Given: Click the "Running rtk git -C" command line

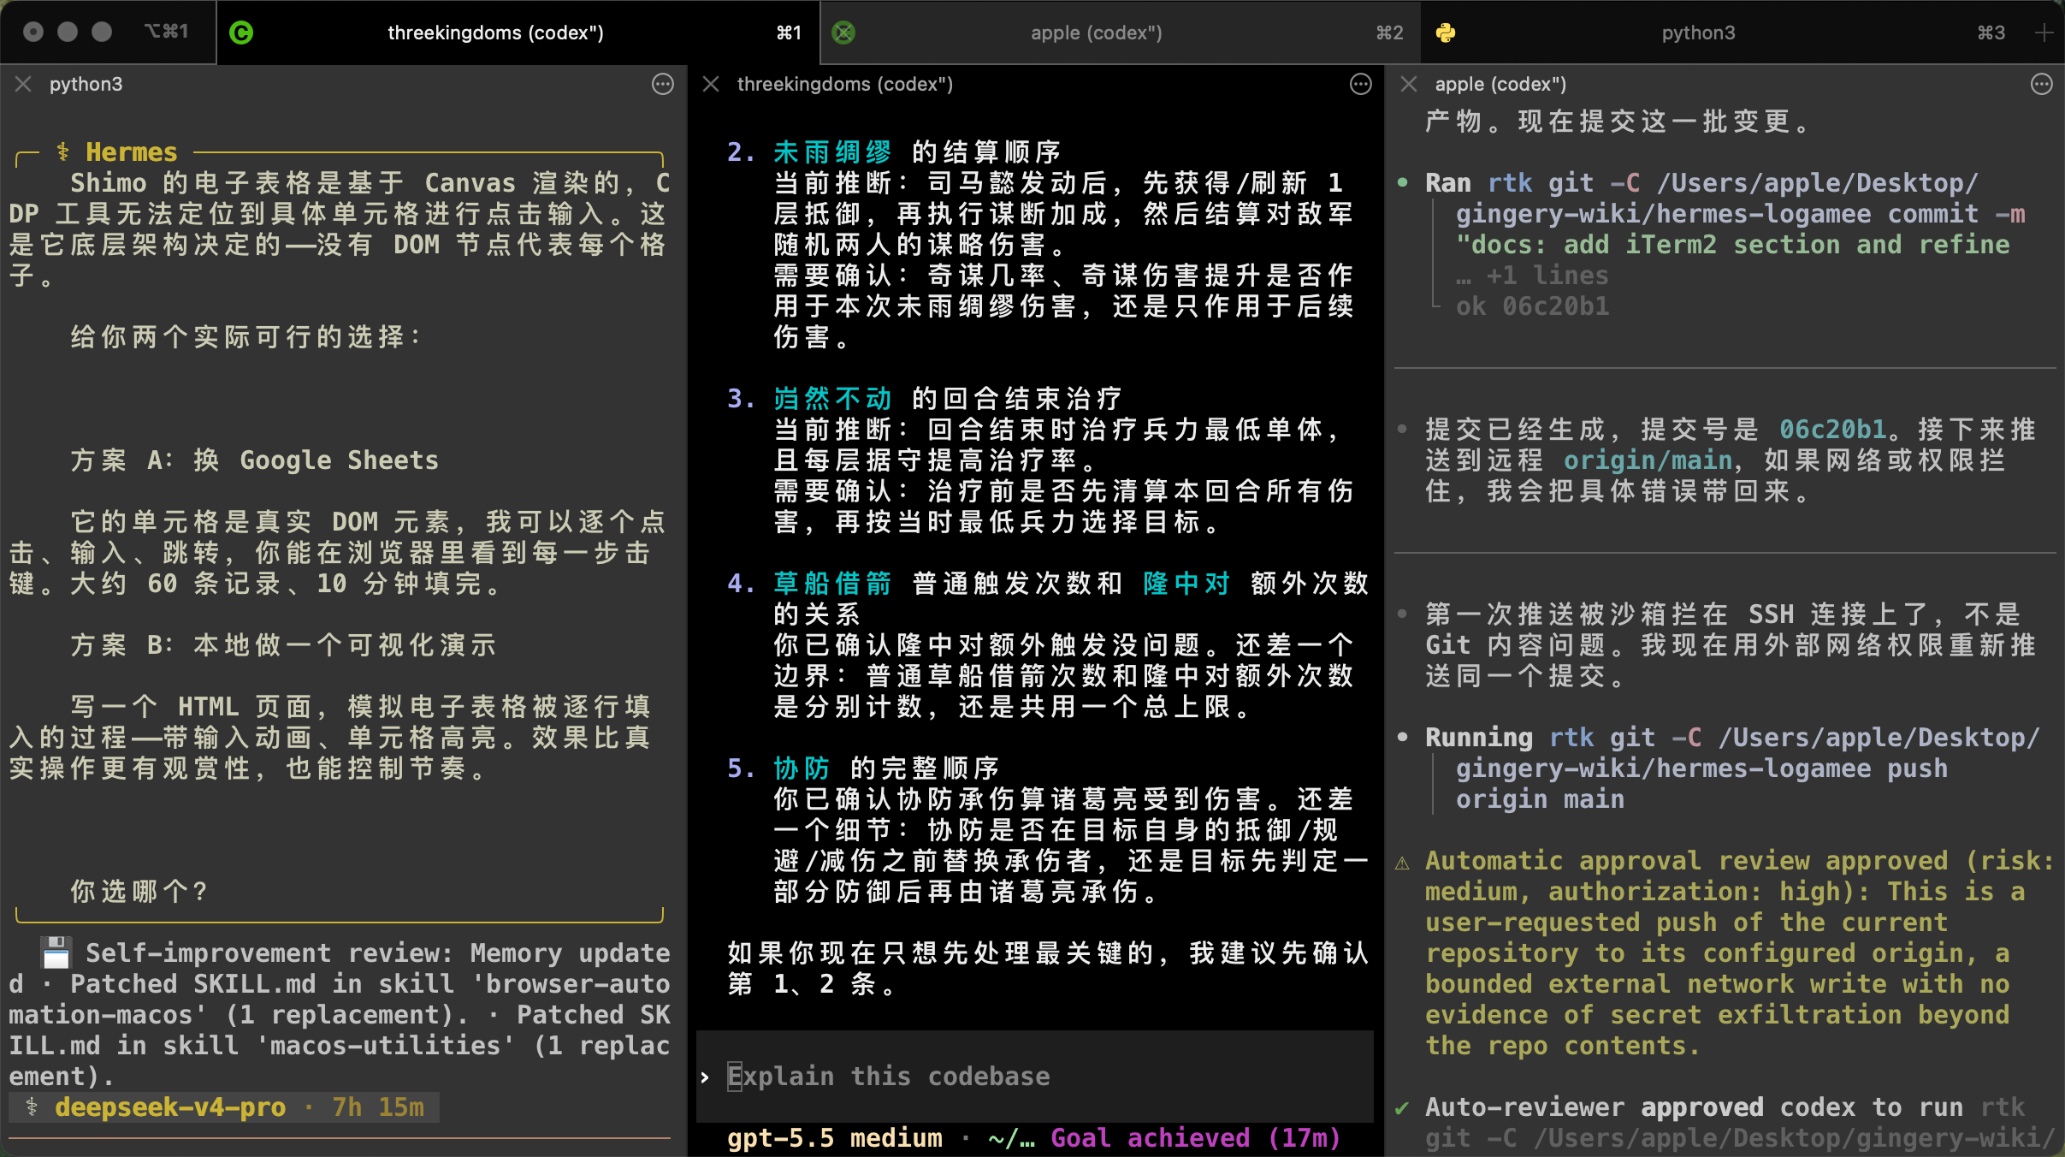Looking at the screenshot, I should point(1732,738).
